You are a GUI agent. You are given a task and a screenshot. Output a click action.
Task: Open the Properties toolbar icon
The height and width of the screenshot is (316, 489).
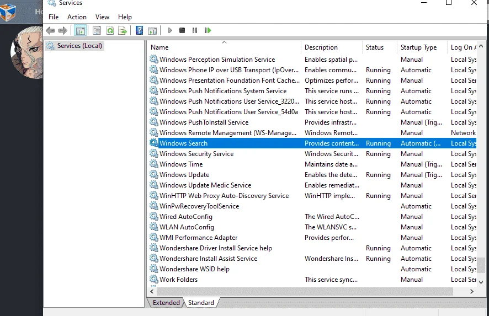97,30
